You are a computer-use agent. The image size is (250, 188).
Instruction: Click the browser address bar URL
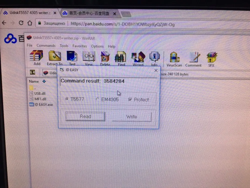(122, 24)
